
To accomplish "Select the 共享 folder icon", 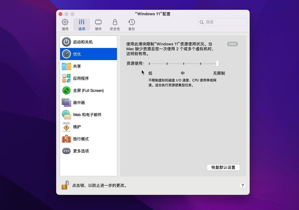I will 66,66.
